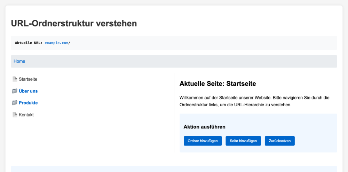This screenshot has height=172, width=348.
Task: Click the heading Aktuelle Seite: Startseite
Action: (218, 83)
